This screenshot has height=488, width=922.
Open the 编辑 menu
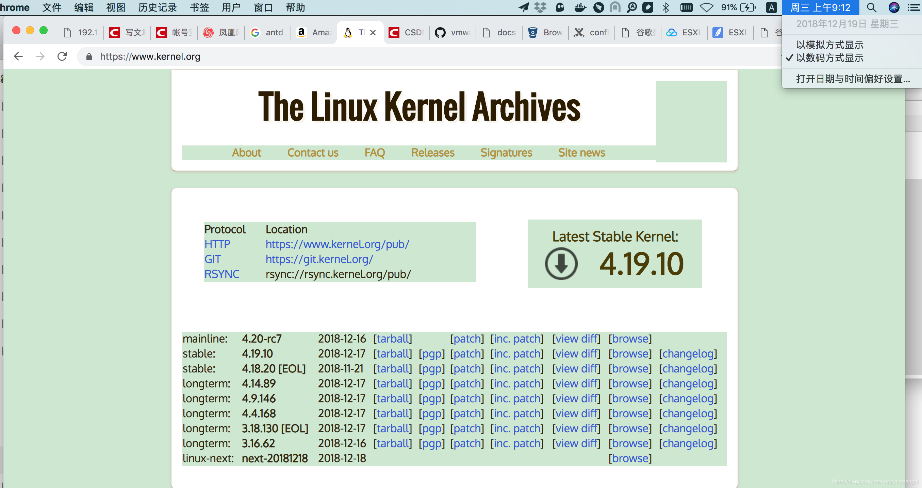tap(84, 7)
